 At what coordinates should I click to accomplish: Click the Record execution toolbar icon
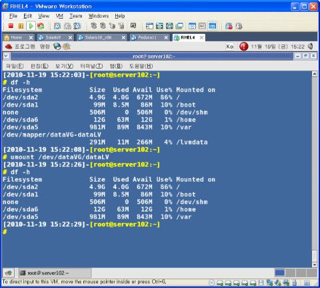[229, 26]
